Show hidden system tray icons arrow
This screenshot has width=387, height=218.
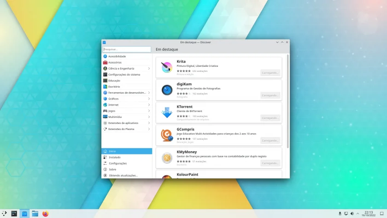pyautogui.click(x=358, y=213)
